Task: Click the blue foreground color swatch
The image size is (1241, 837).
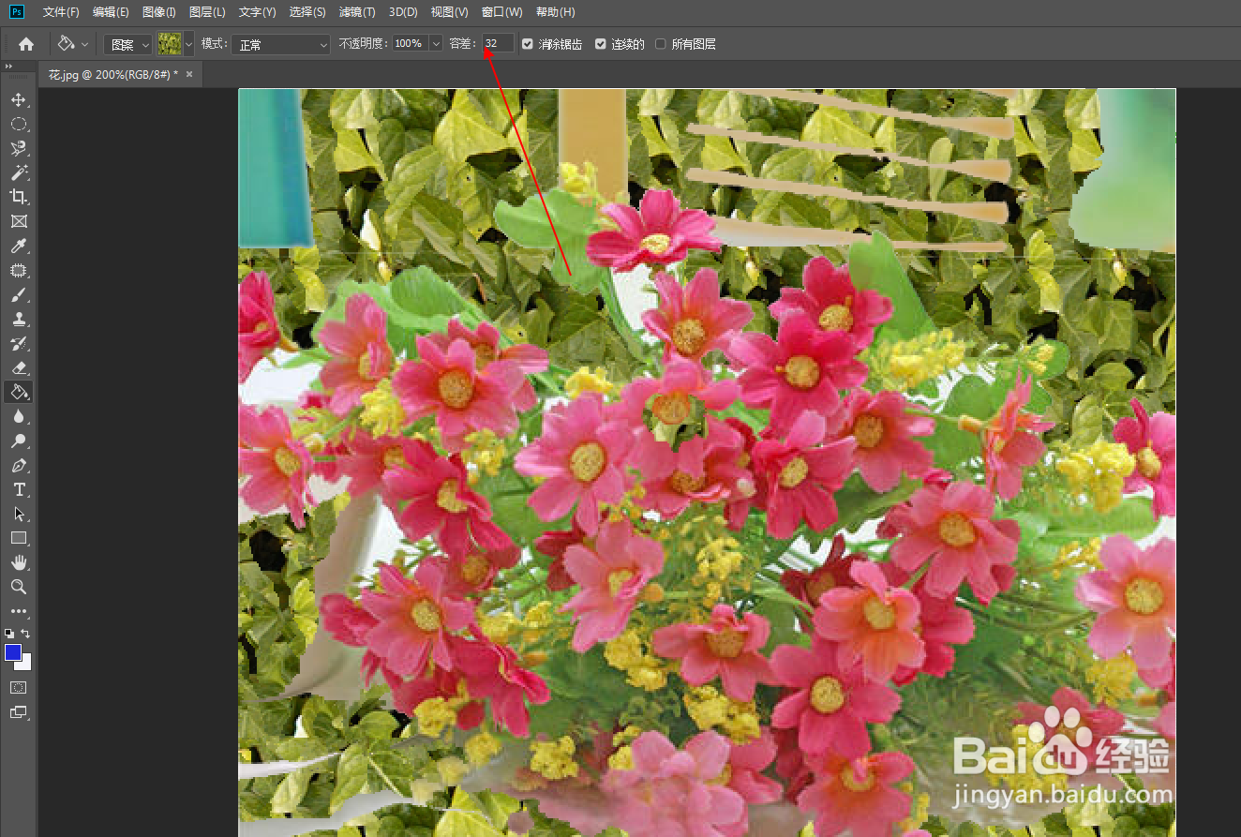Action: [x=12, y=652]
